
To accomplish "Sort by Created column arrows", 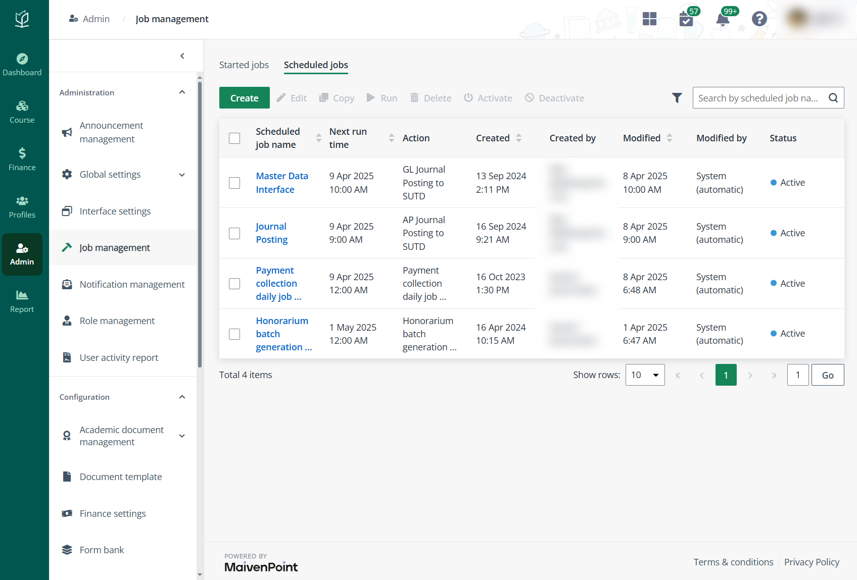I will coord(518,138).
